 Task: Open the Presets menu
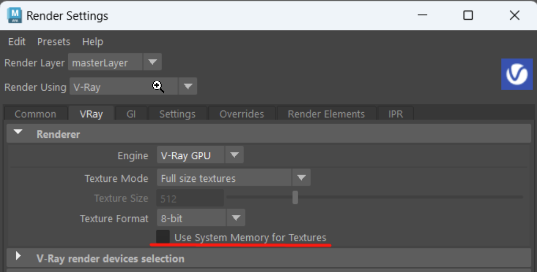click(x=54, y=42)
